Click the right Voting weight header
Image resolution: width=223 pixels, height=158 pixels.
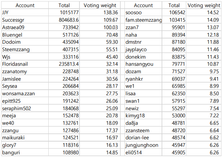[x=204, y=5]
